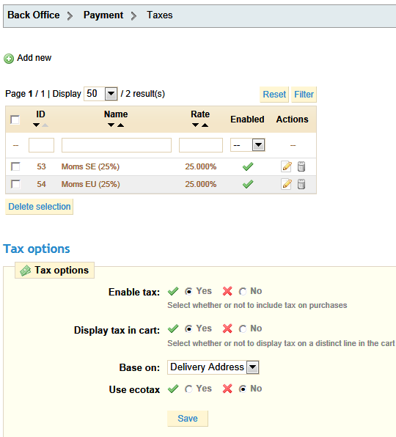The height and width of the screenshot is (437, 396).
Task: Click the Filter button
Action: (x=304, y=95)
